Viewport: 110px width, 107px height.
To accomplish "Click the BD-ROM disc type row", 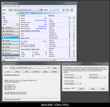I will point(62,49).
